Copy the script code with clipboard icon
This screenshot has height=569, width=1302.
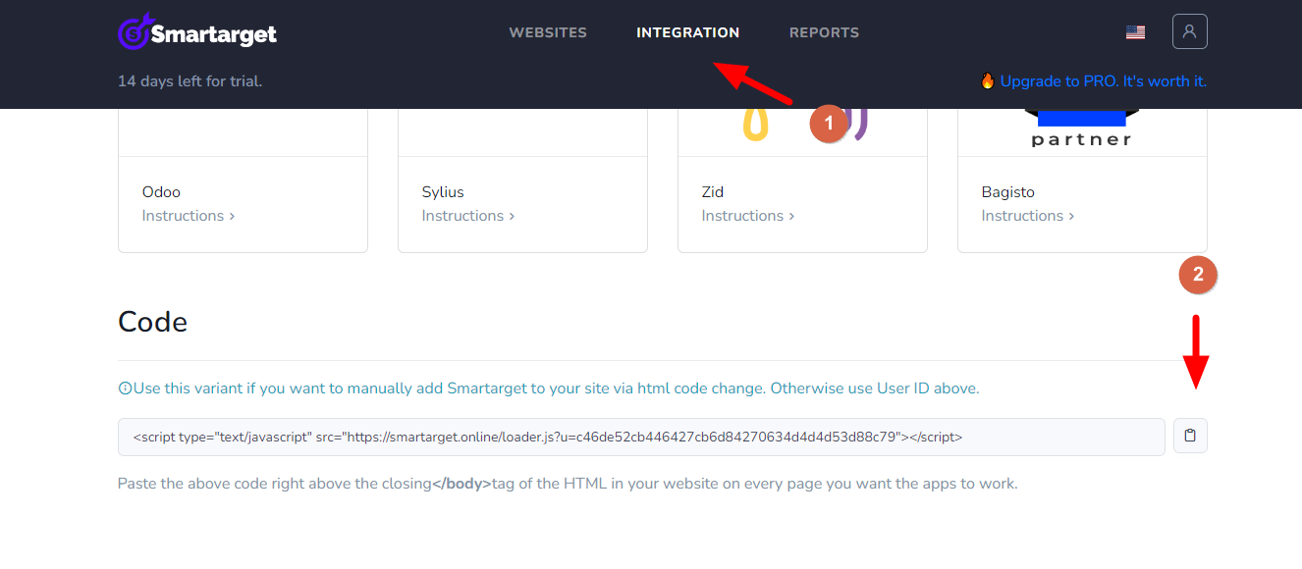point(1190,436)
